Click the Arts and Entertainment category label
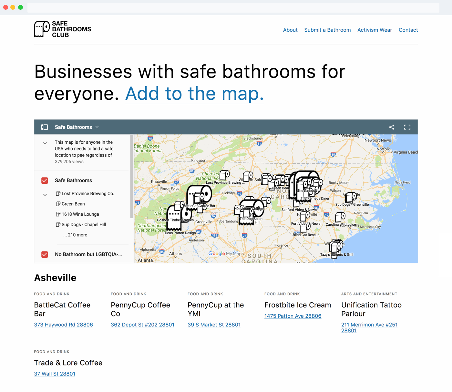Viewport: 452px width, 392px height. (x=369, y=294)
